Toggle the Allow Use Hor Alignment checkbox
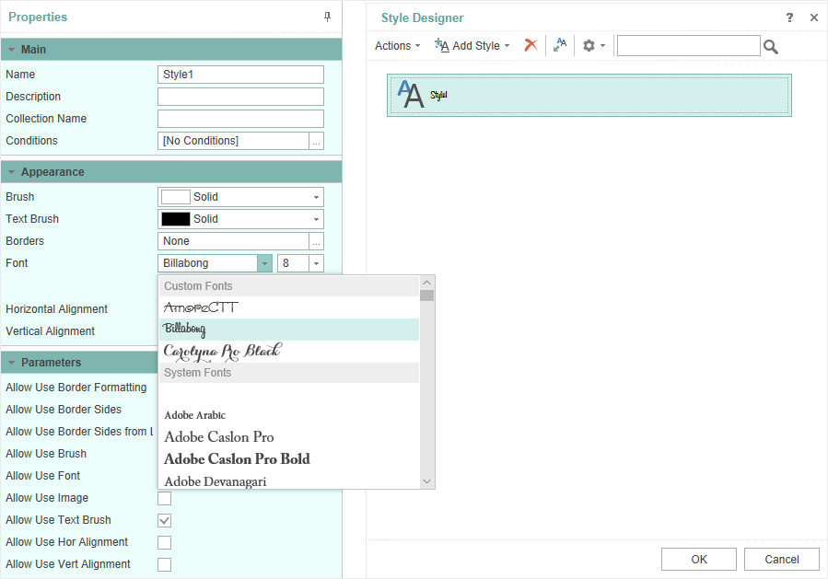828x579 pixels. pyautogui.click(x=165, y=542)
